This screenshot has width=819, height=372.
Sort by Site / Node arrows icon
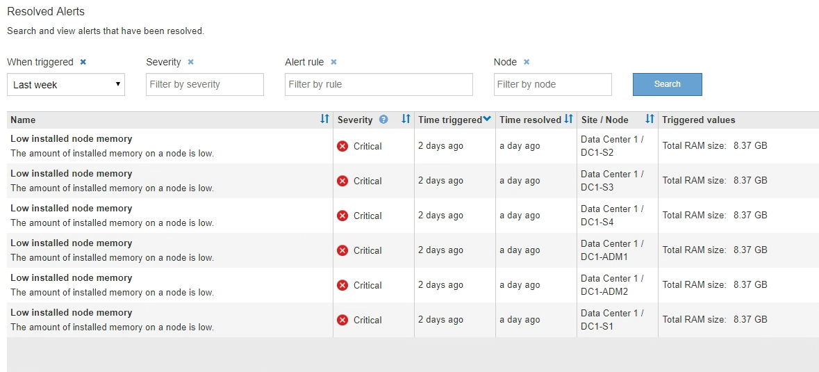(650, 120)
